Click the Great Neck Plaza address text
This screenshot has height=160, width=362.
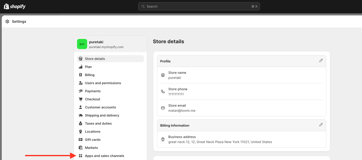pyautogui.click(x=220, y=142)
